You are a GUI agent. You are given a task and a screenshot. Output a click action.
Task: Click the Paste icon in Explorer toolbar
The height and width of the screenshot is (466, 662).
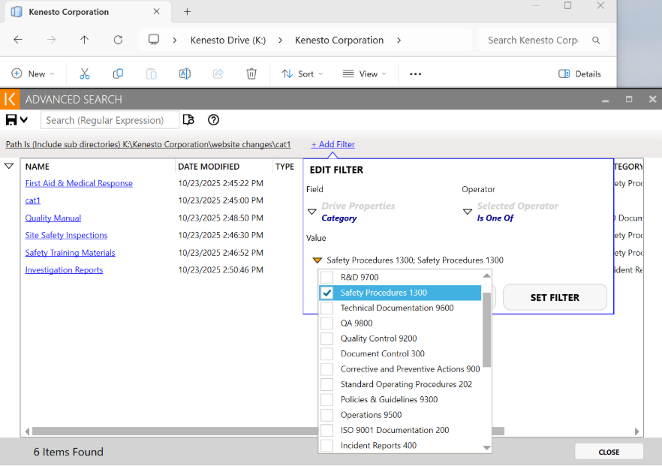[151, 74]
